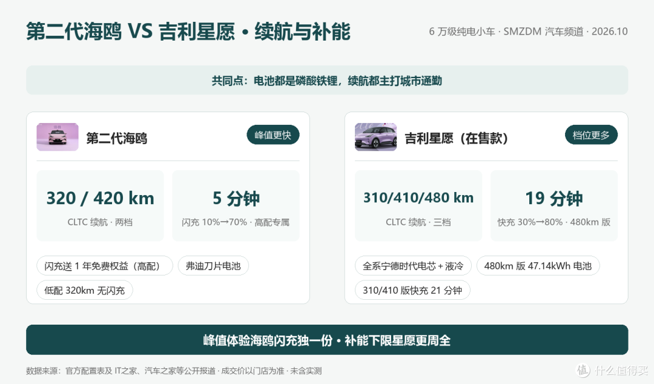This screenshot has height=384, width=654.
Task: Click the 共同点 banner about 磷酸铁锂
Action: coord(327,80)
